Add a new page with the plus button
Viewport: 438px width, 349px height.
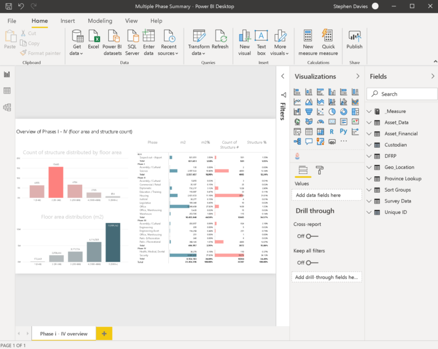[104, 334]
